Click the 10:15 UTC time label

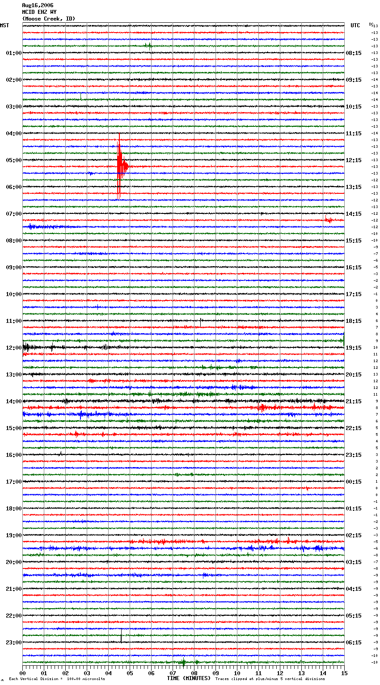click(354, 107)
